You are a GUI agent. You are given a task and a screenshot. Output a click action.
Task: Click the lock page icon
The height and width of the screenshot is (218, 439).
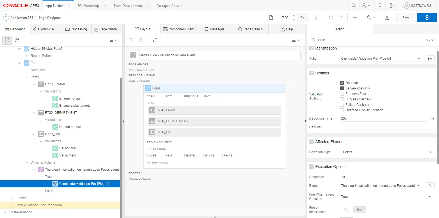[316, 18]
